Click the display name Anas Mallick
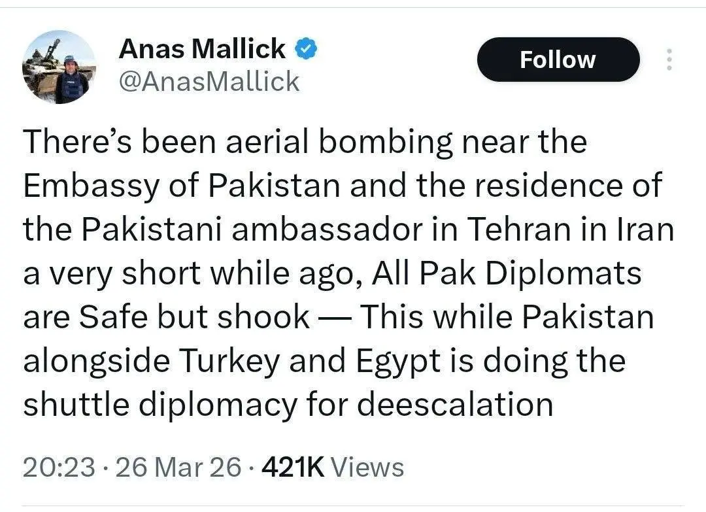Image resolution: width=706 pixels, height=512 pixels. (202, 49)
